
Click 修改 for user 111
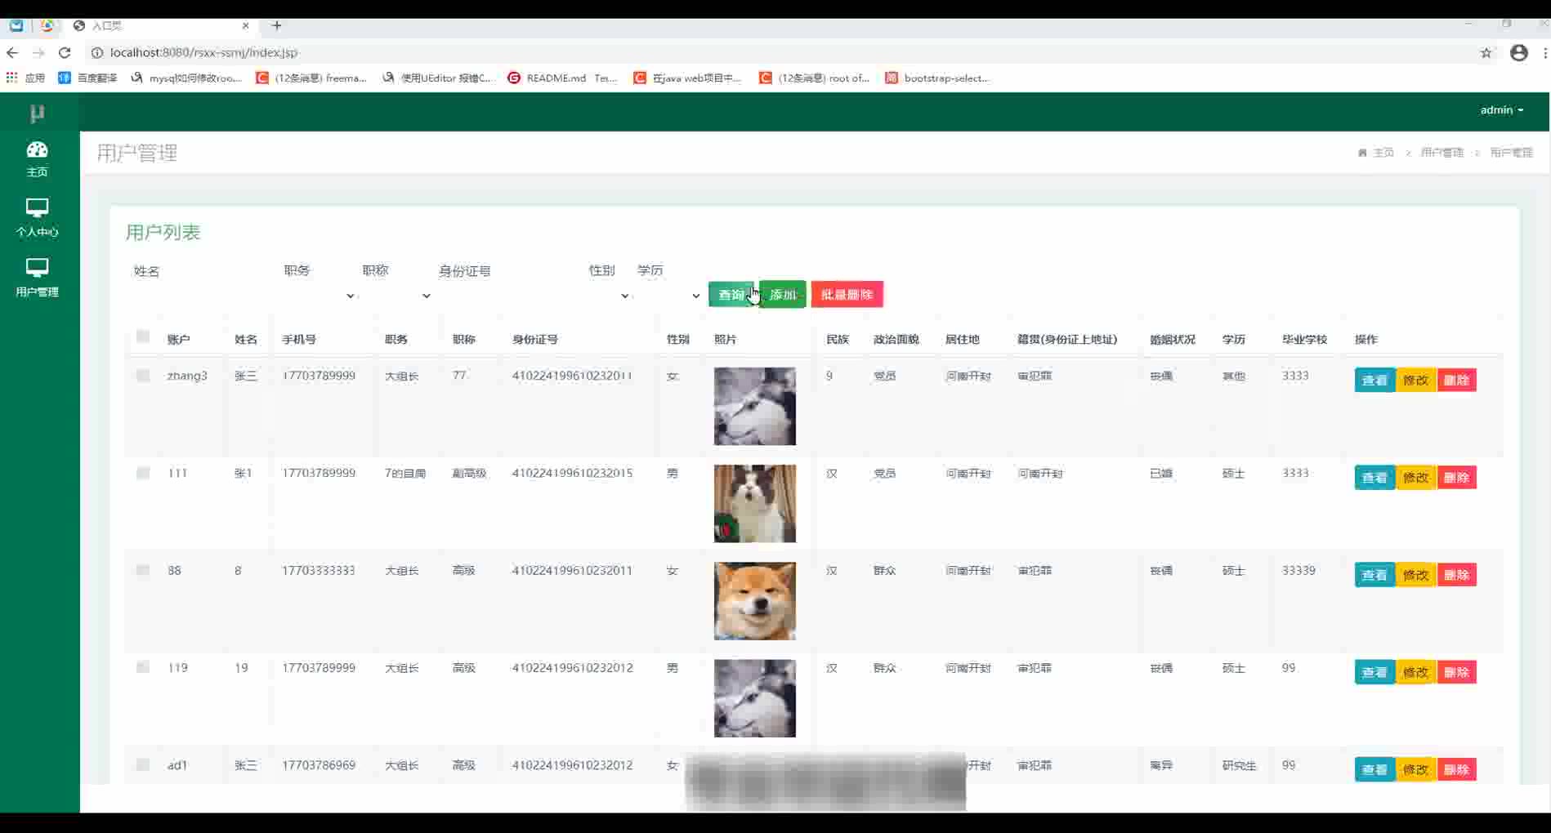point(1415,478)
